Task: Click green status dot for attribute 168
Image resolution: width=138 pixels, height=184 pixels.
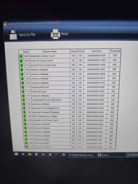Action: tap(22, 79)
